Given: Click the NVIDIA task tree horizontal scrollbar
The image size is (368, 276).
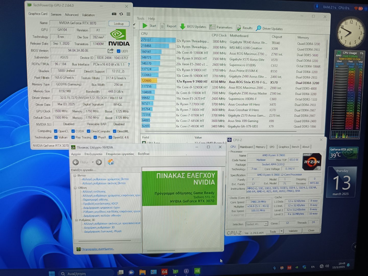Looking at the screenshot, I should click(105, 241).
